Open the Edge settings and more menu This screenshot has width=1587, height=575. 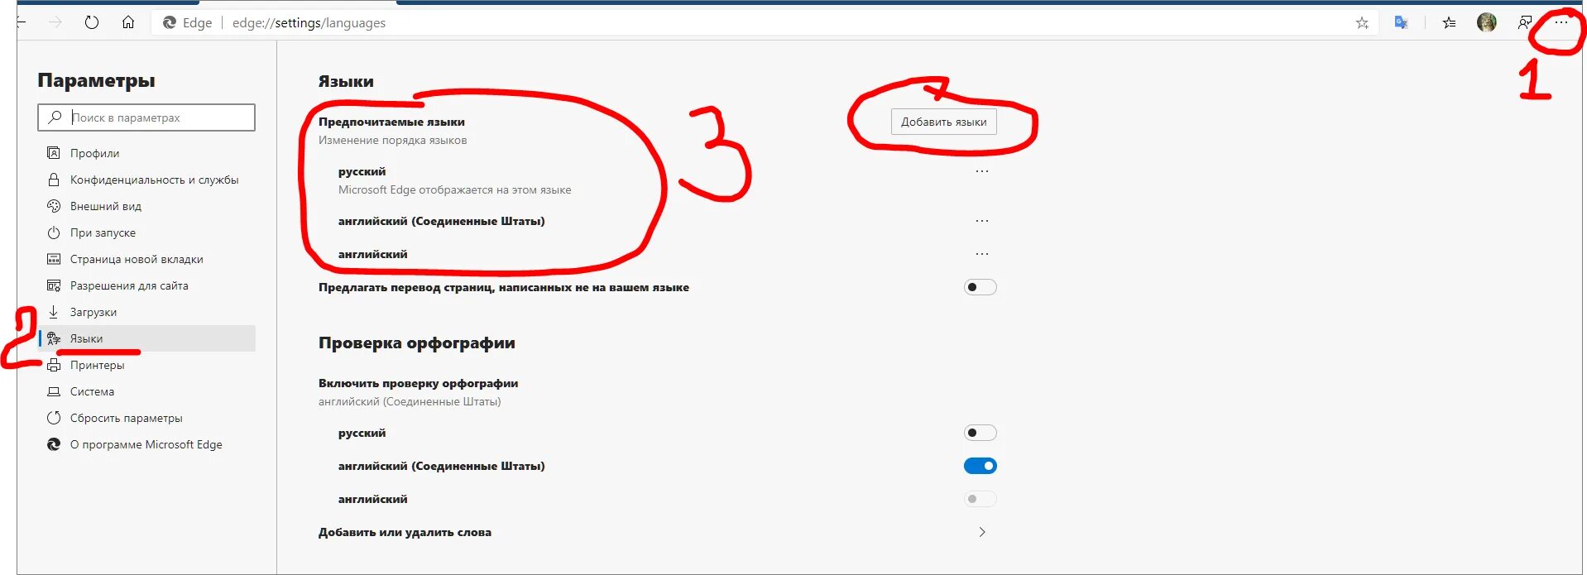coord(1561,22)
